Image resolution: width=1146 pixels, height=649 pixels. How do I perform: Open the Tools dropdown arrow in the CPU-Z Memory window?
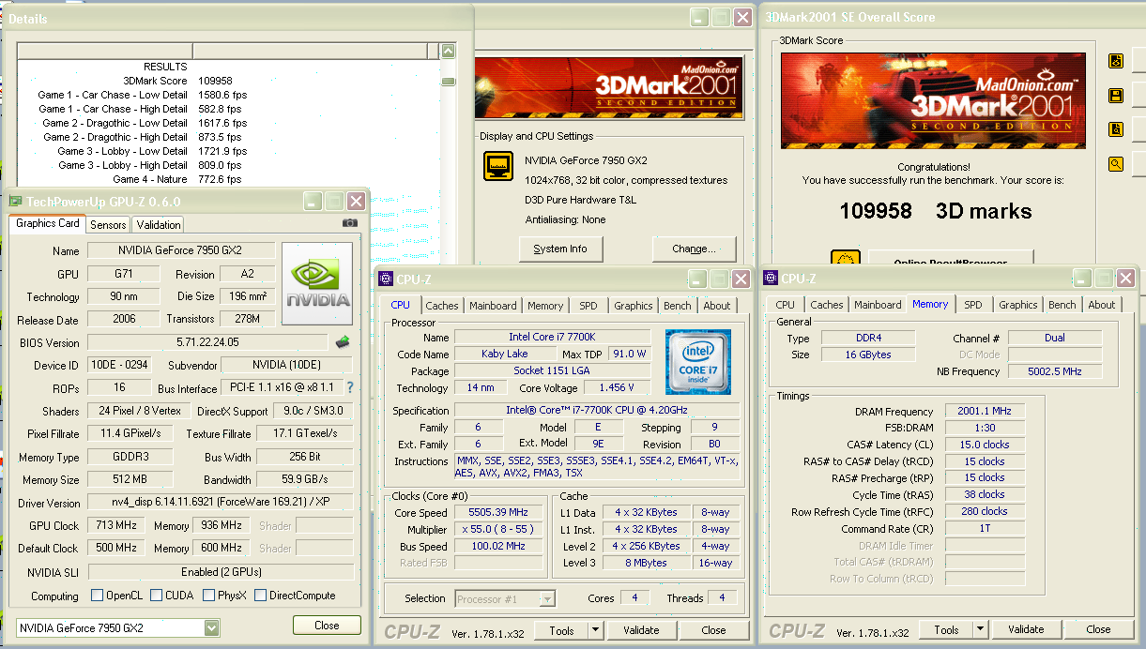[x=981, y=630]
